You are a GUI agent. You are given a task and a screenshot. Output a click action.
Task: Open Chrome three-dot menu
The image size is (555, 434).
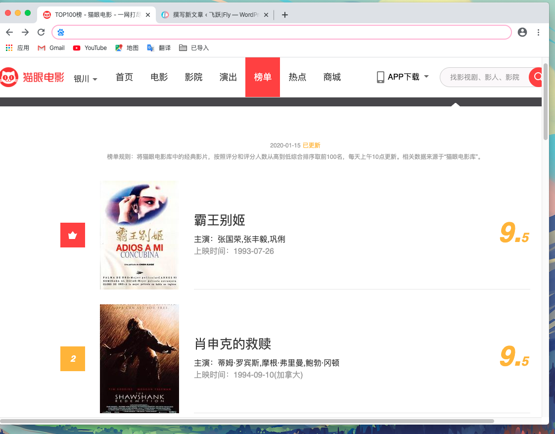click(x=538, y=32)
